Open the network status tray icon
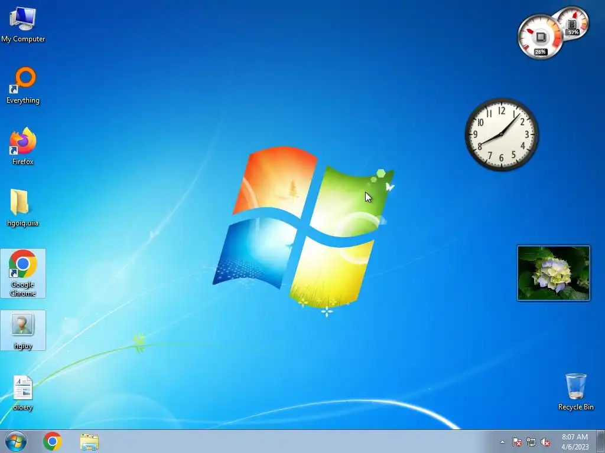This screenshot has width=605, height=453. [x=531, y=442]
